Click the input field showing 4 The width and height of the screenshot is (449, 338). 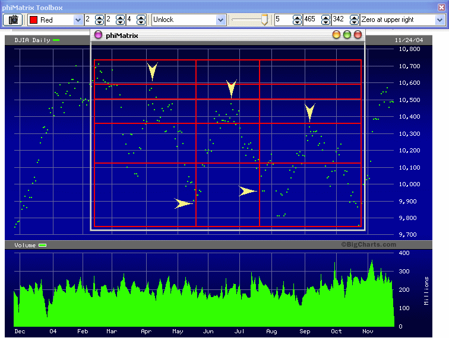(131, 20)
